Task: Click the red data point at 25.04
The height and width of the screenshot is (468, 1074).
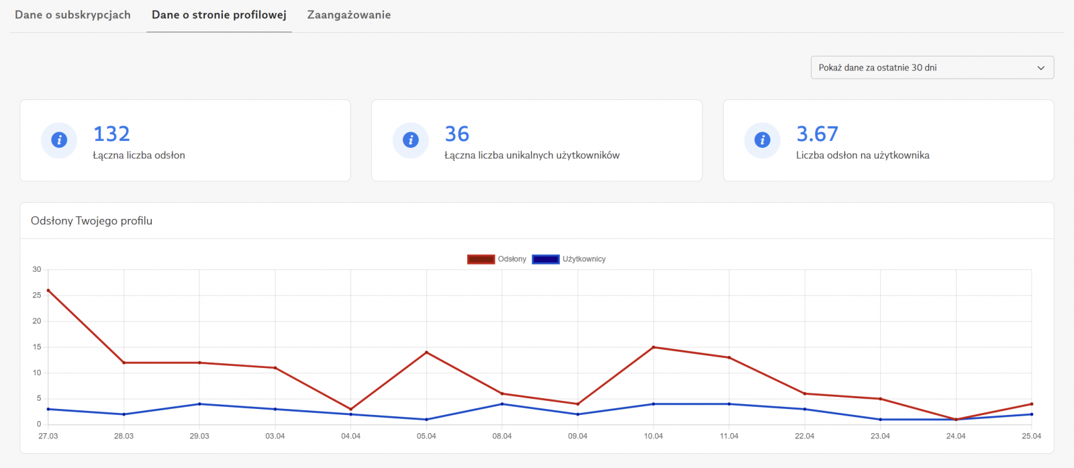Action: tap(1032, 404)
